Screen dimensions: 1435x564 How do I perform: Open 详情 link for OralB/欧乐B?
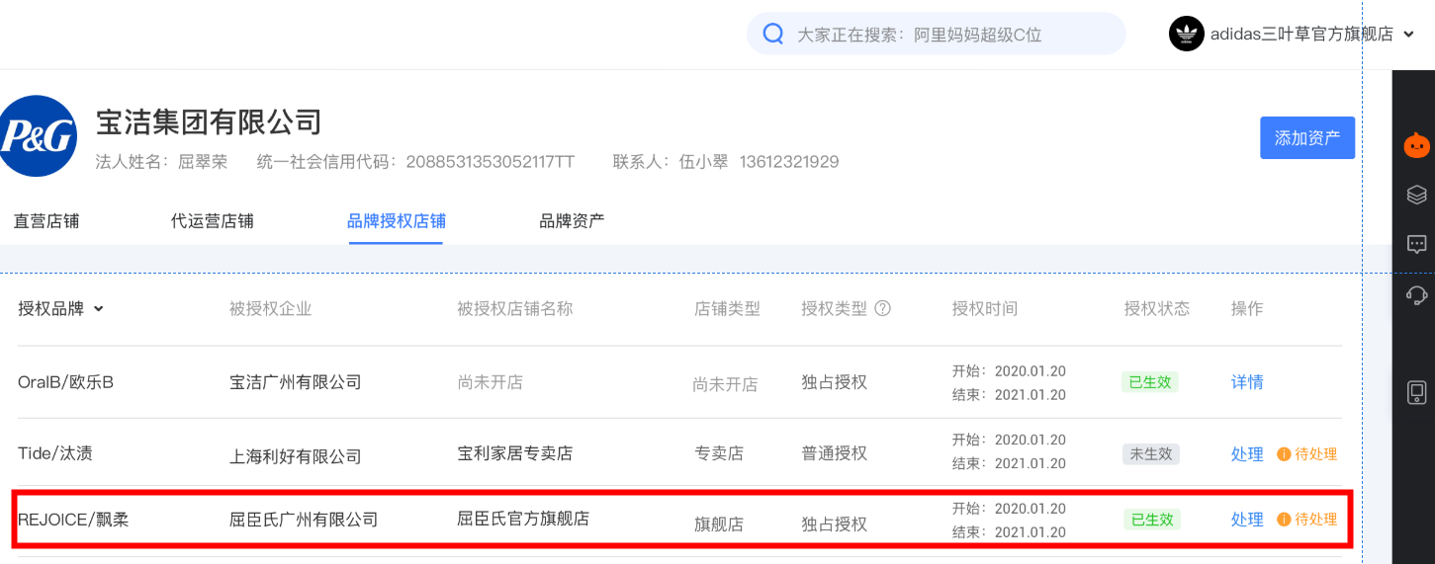click(x=1247, y=382)
